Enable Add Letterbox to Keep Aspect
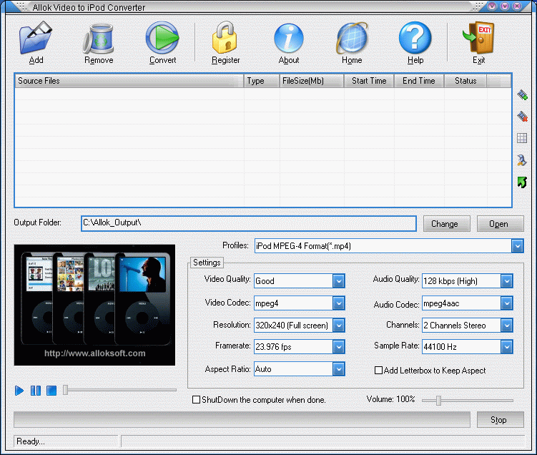 click(379, 371)
